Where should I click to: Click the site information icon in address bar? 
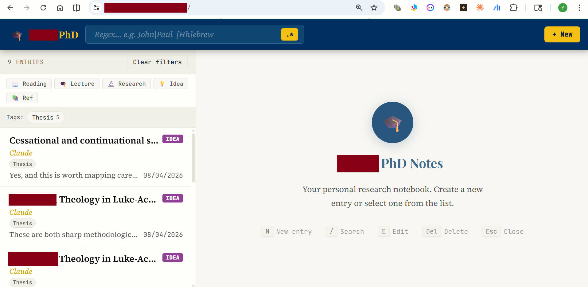96,8
